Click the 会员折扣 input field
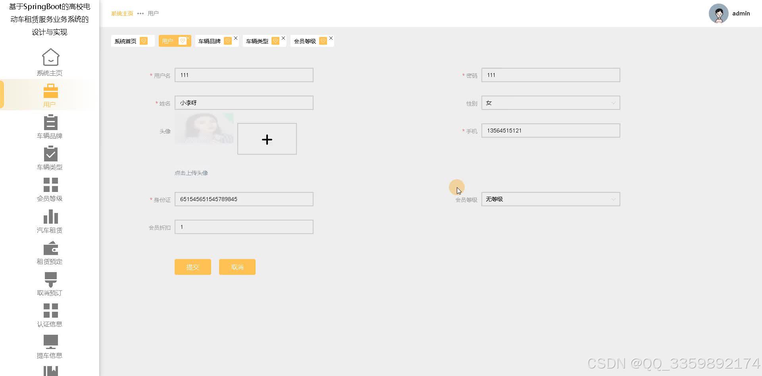 [x=244, y=227]
